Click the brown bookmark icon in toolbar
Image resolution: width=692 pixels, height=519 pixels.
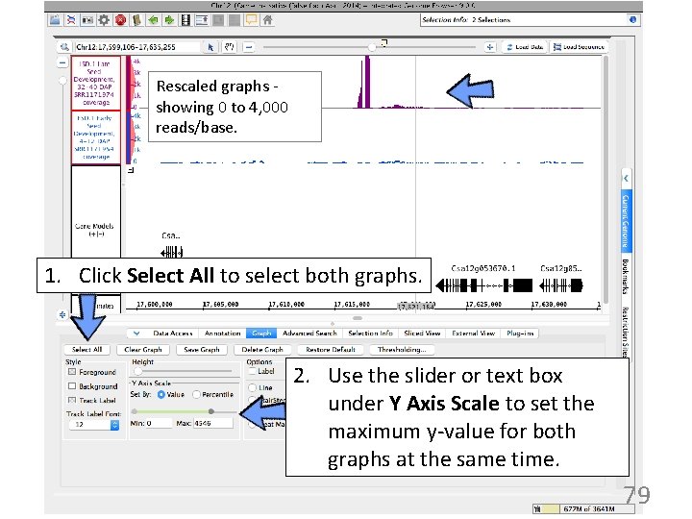pyautogui.click(x=136, y=20)
